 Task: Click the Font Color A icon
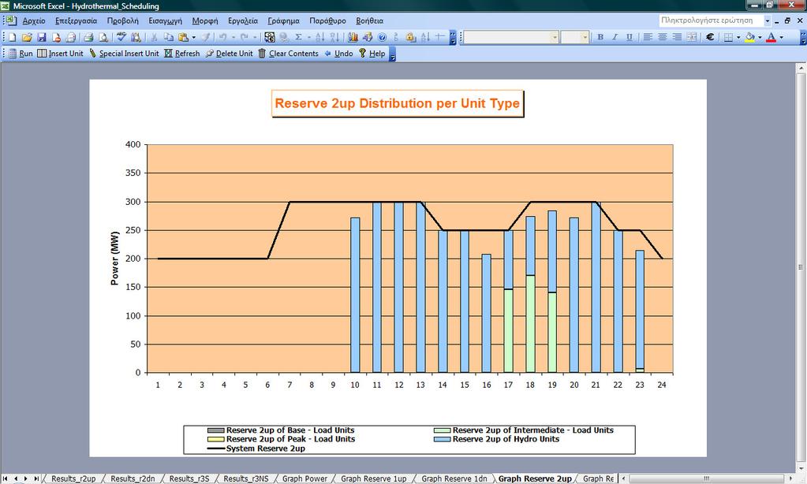[771, 37]
